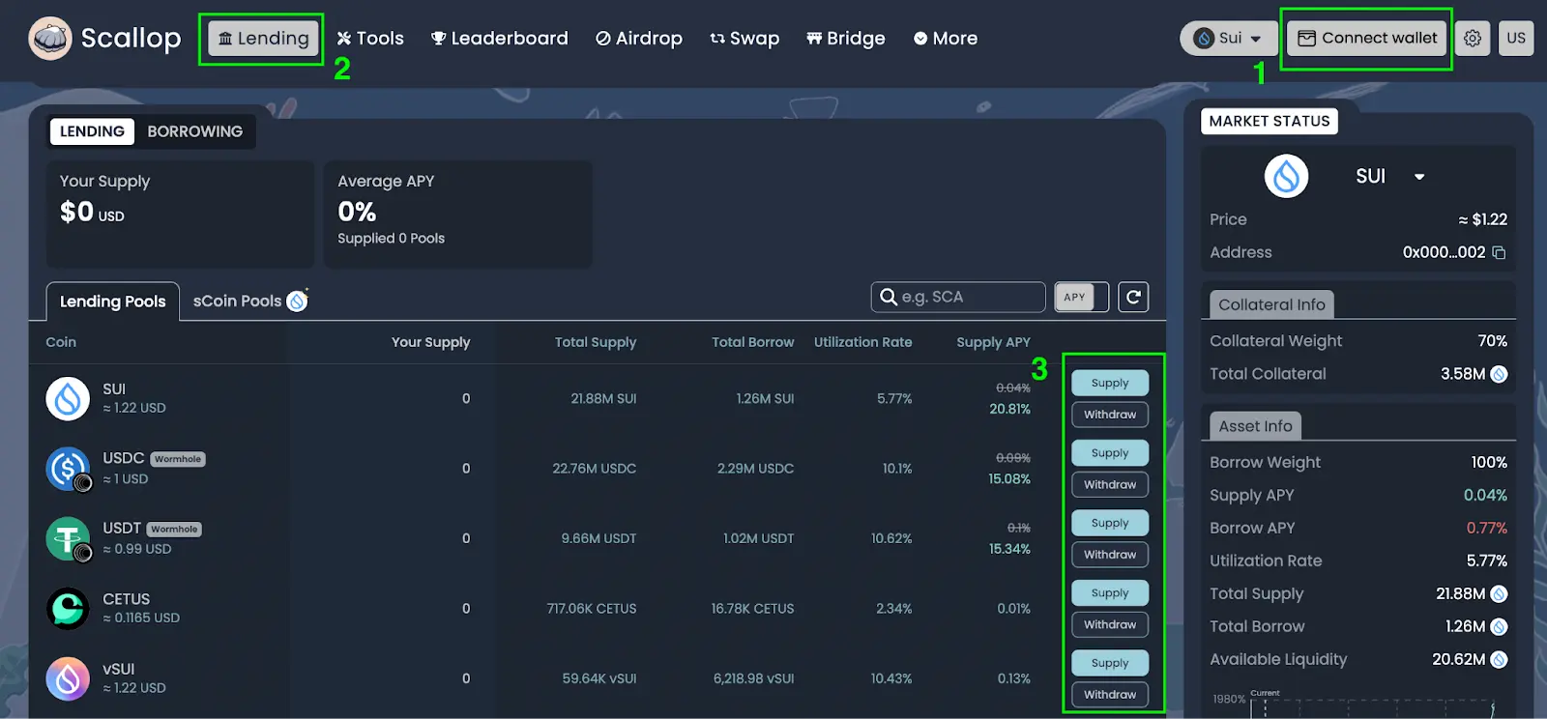
Task: Toggle the APY display switch
Action: (x=1081, y=298)
